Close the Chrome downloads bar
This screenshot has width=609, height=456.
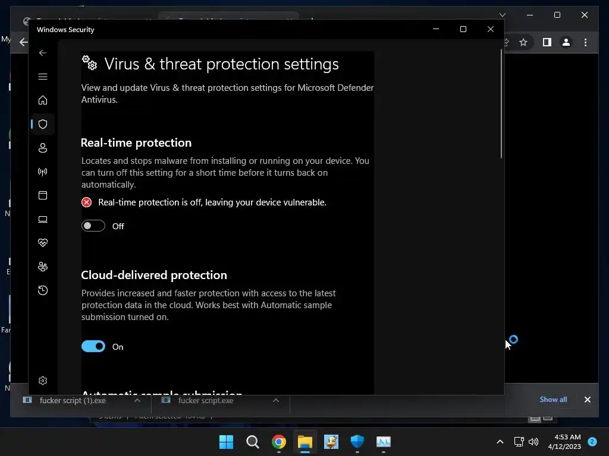tap(587, 400)
